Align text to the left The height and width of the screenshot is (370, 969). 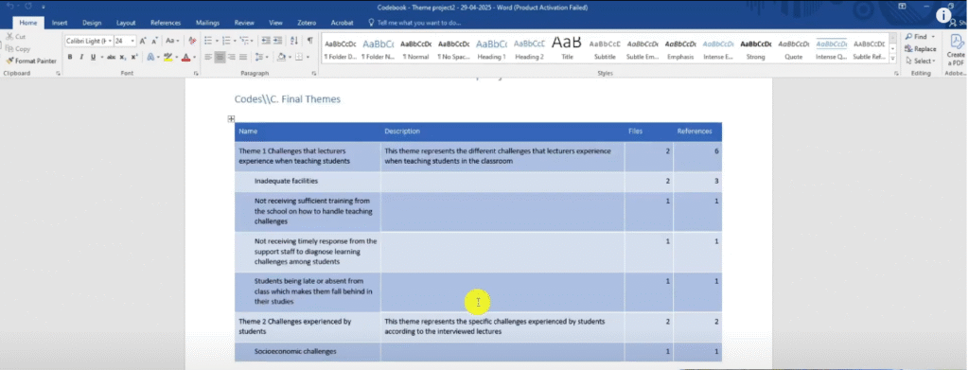208,57
